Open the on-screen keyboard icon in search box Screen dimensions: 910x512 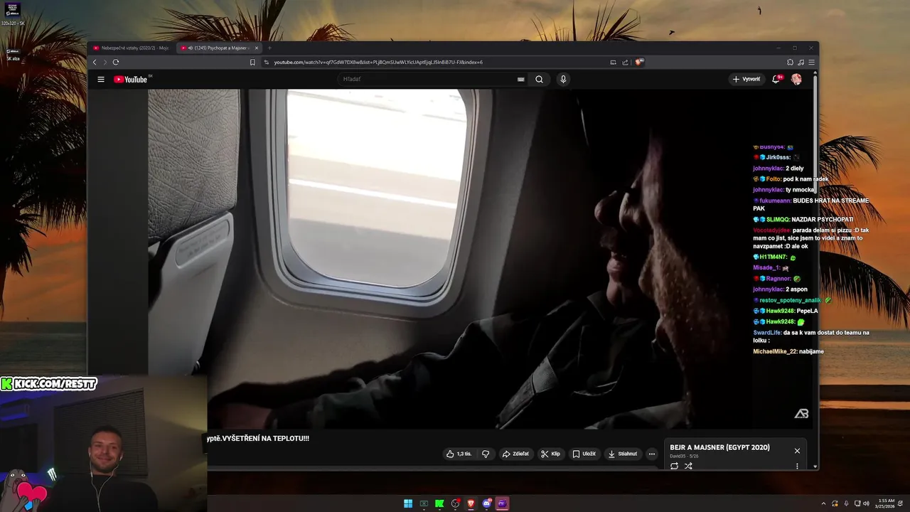pos(520,79)
